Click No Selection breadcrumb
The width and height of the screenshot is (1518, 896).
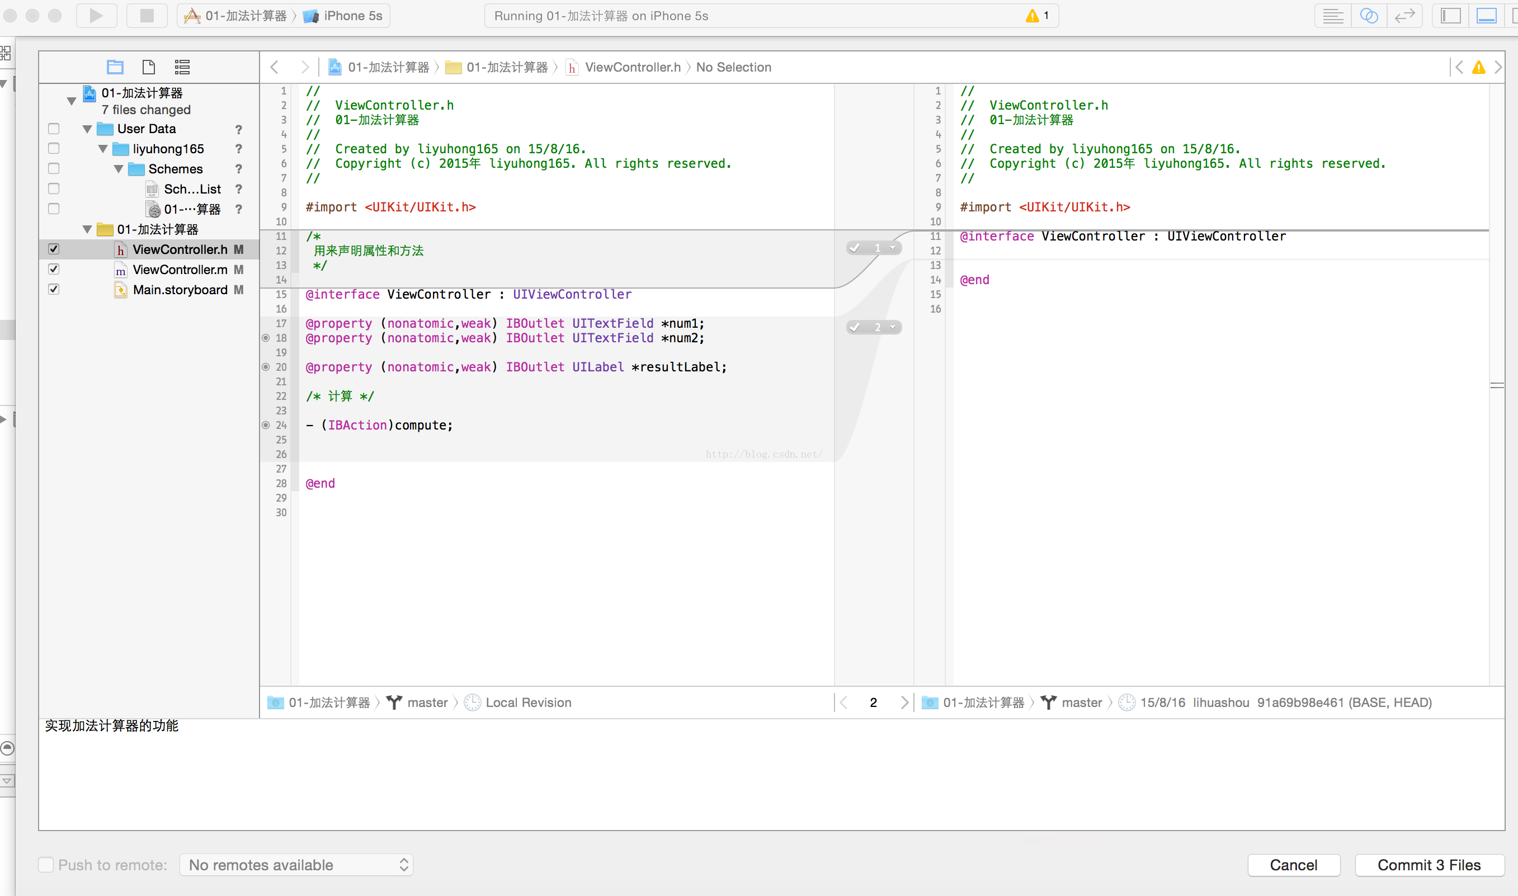[734, 67]
